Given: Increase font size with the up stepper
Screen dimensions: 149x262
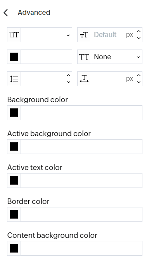Looking at the screenshot, I should tap(139, 32).
